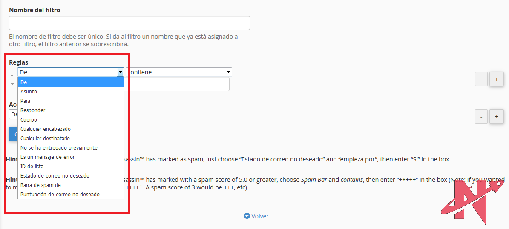Remove action with the lower minus button
This screenshot has height=229, width=509.
pos(481,116)
